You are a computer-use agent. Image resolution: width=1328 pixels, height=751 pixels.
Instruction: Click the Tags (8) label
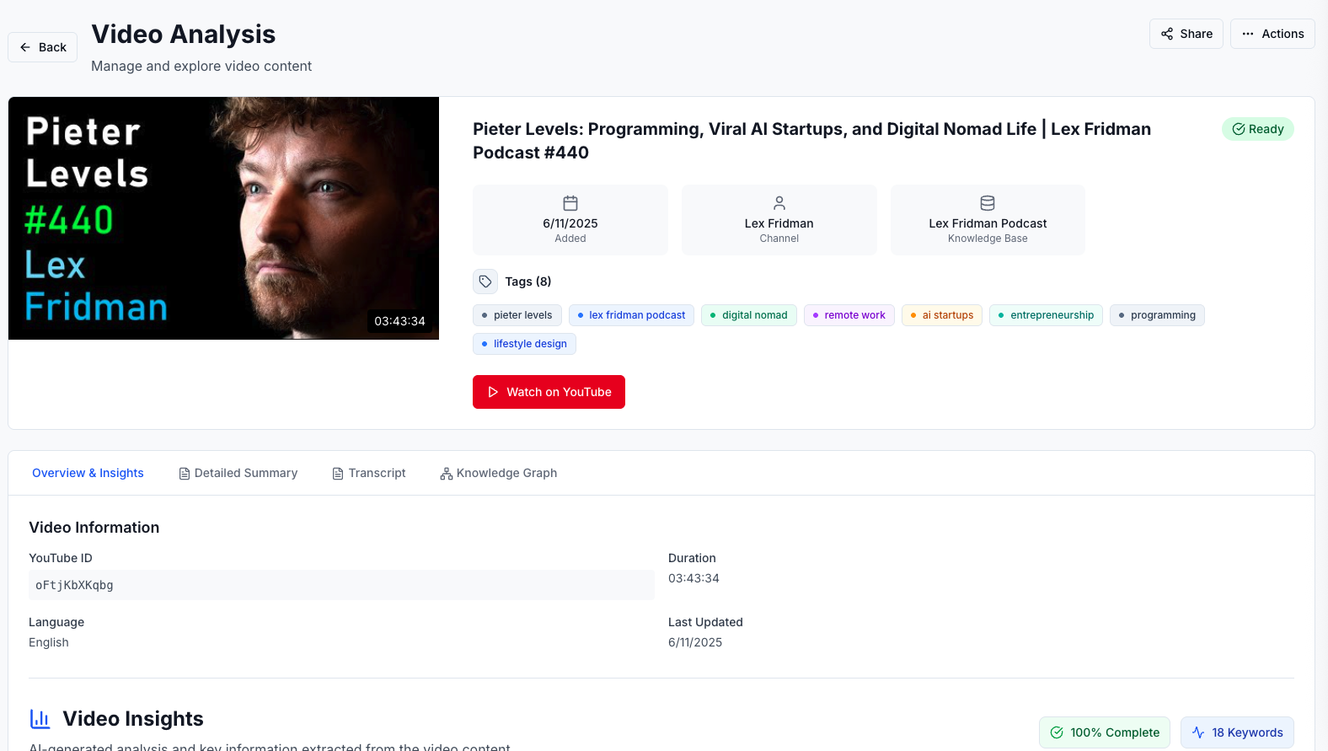pyautogui.click(x=528, y=282)
